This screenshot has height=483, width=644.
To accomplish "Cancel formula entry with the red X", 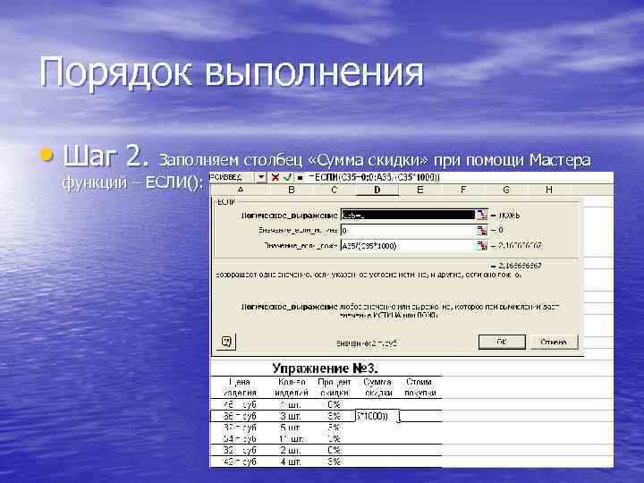I will (x=275, y=177).
